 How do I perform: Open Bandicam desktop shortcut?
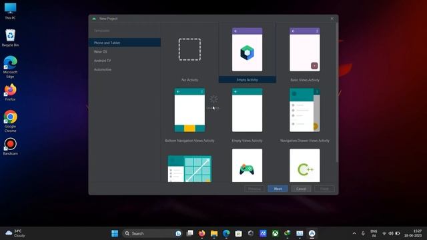coord(11,147)
